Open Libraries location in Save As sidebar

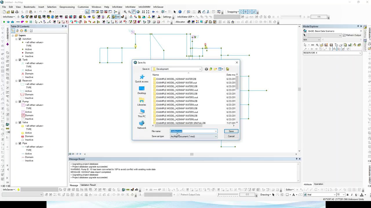141,102
